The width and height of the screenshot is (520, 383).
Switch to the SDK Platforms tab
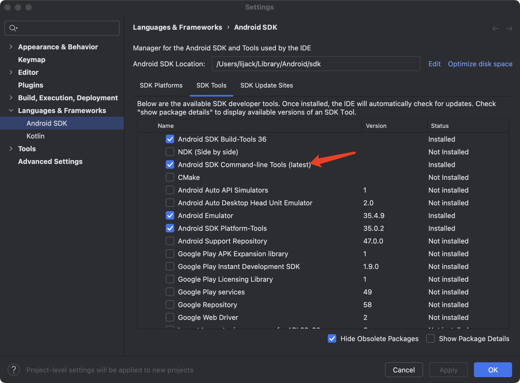pyautogui.click(x=161, y=85)
